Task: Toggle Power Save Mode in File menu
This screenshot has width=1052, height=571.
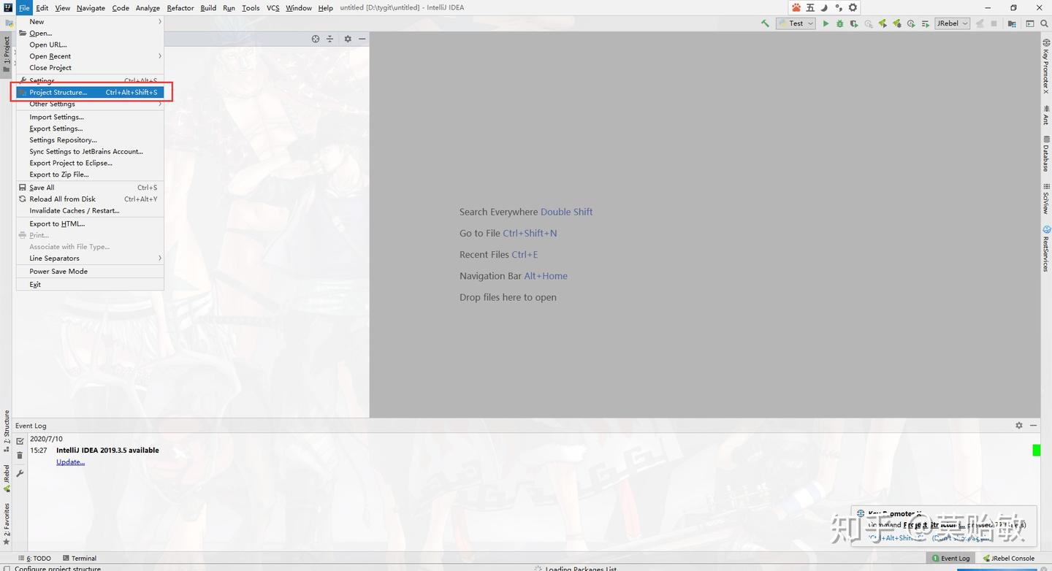Action: coord(58,271)
